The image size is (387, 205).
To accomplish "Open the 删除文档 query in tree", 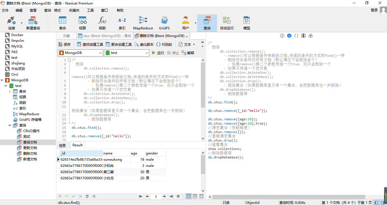I will tap(30, 154).
